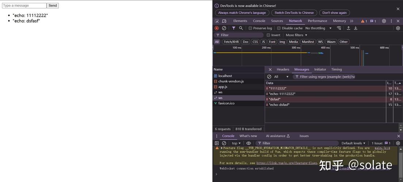This screenshot has width=403, height=182.
Task: Open the All message type dropdown
Action: point(281,76)
